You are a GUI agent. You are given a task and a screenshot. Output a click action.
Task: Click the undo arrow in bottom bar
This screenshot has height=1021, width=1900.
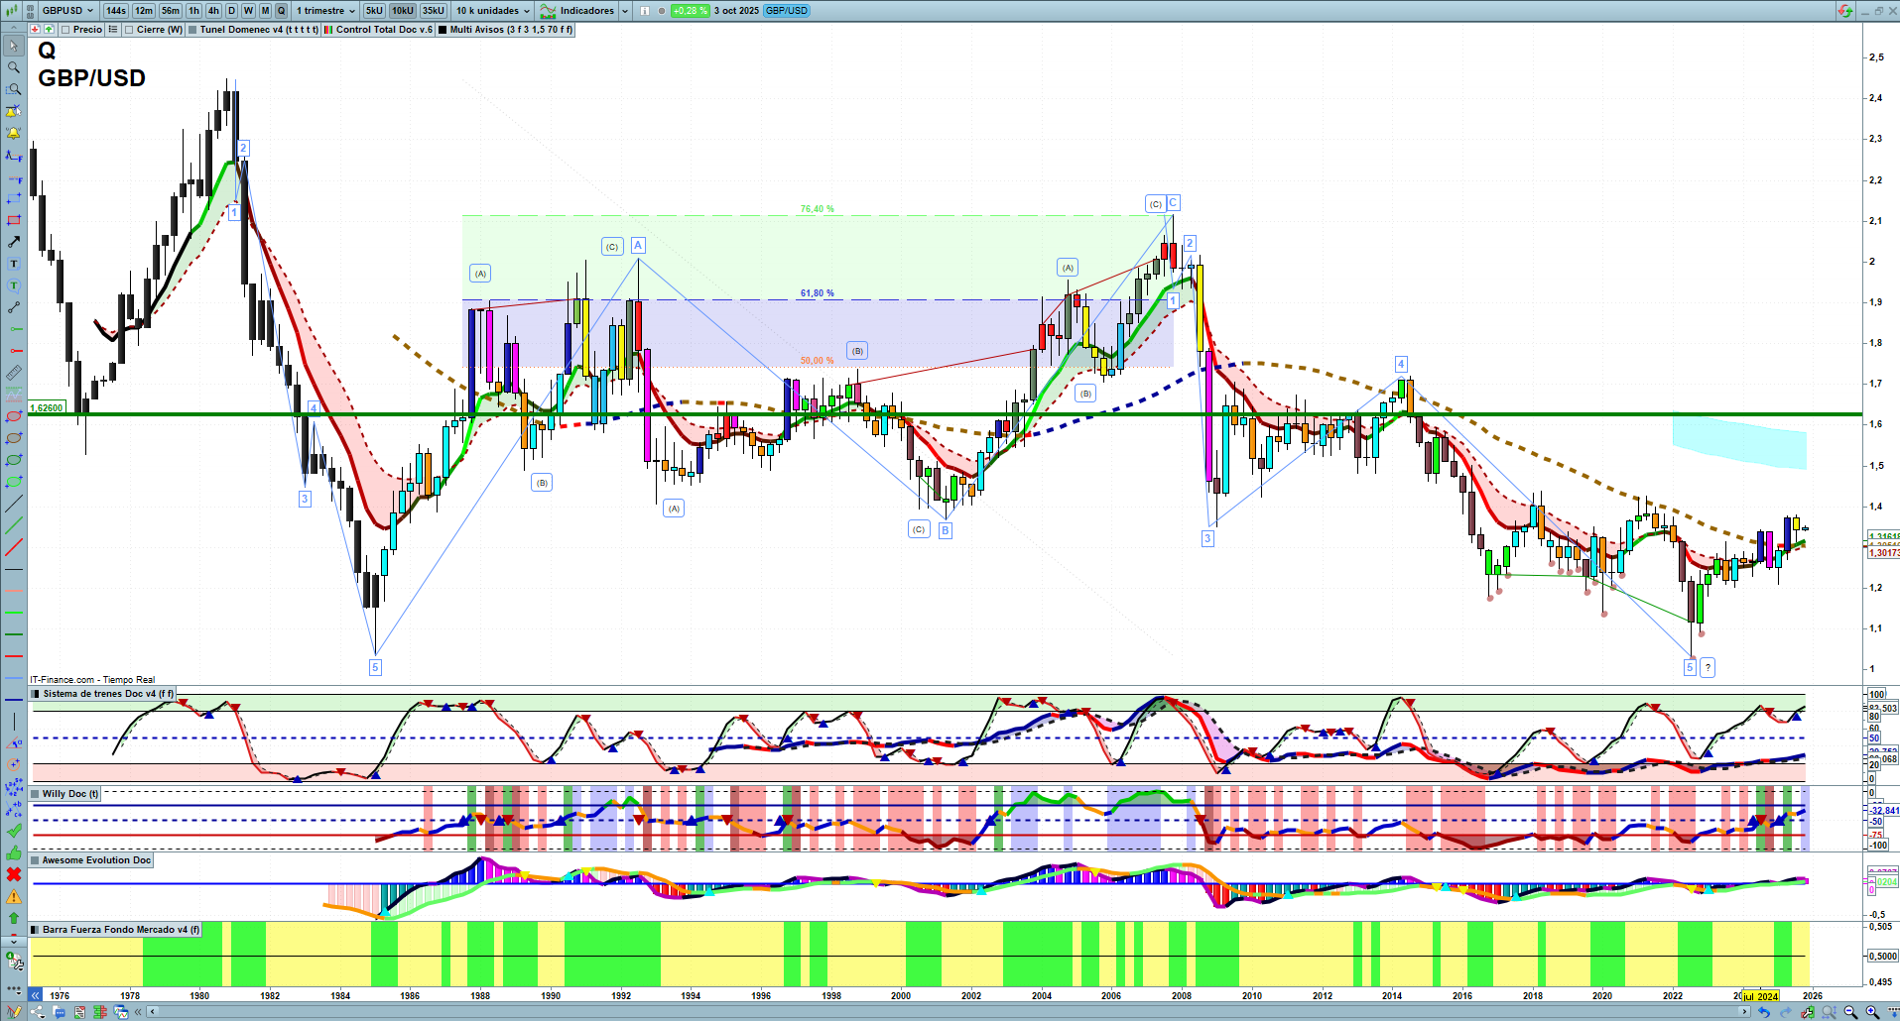pos(1763,1012)
